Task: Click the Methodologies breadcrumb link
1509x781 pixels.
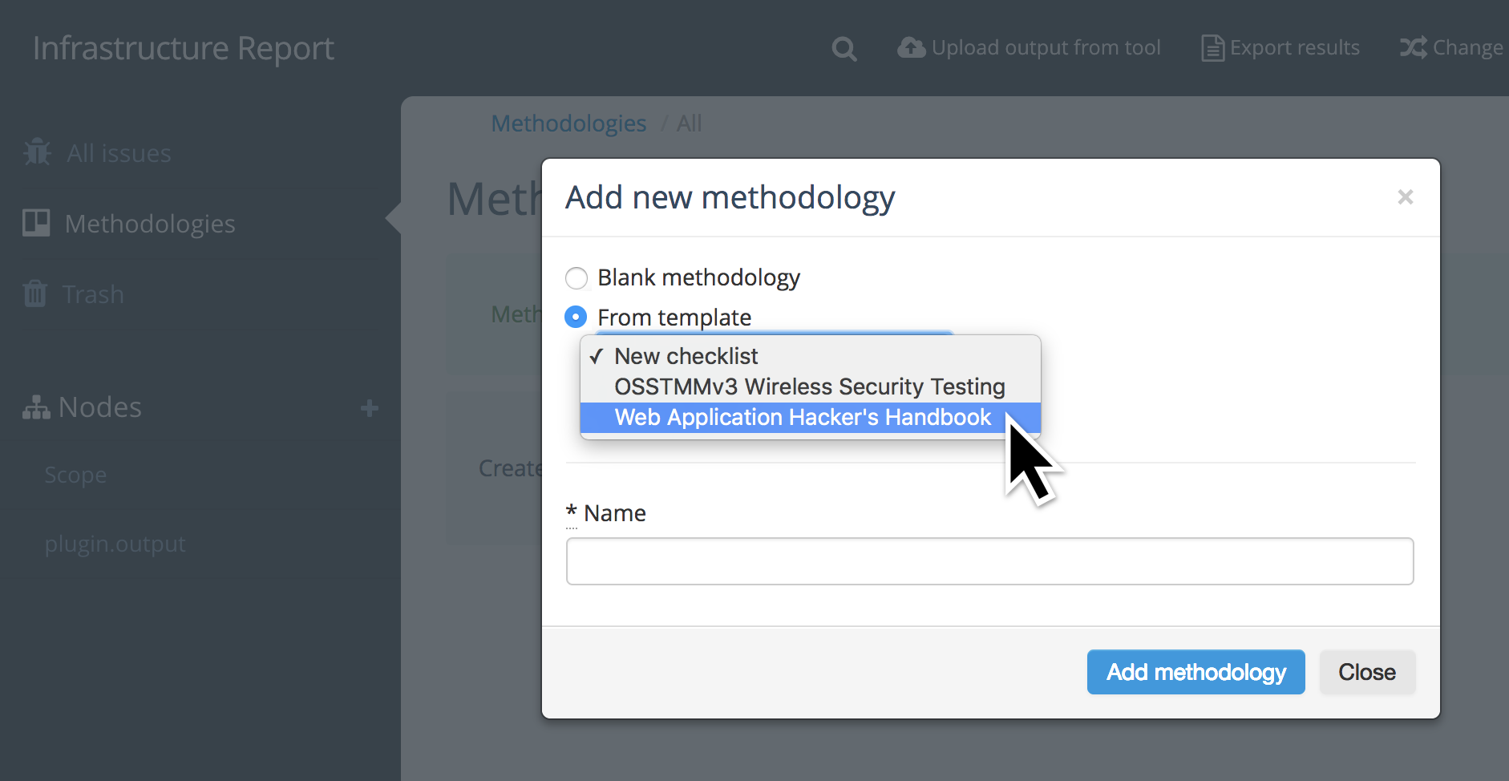Action: (x=568, y=123)
